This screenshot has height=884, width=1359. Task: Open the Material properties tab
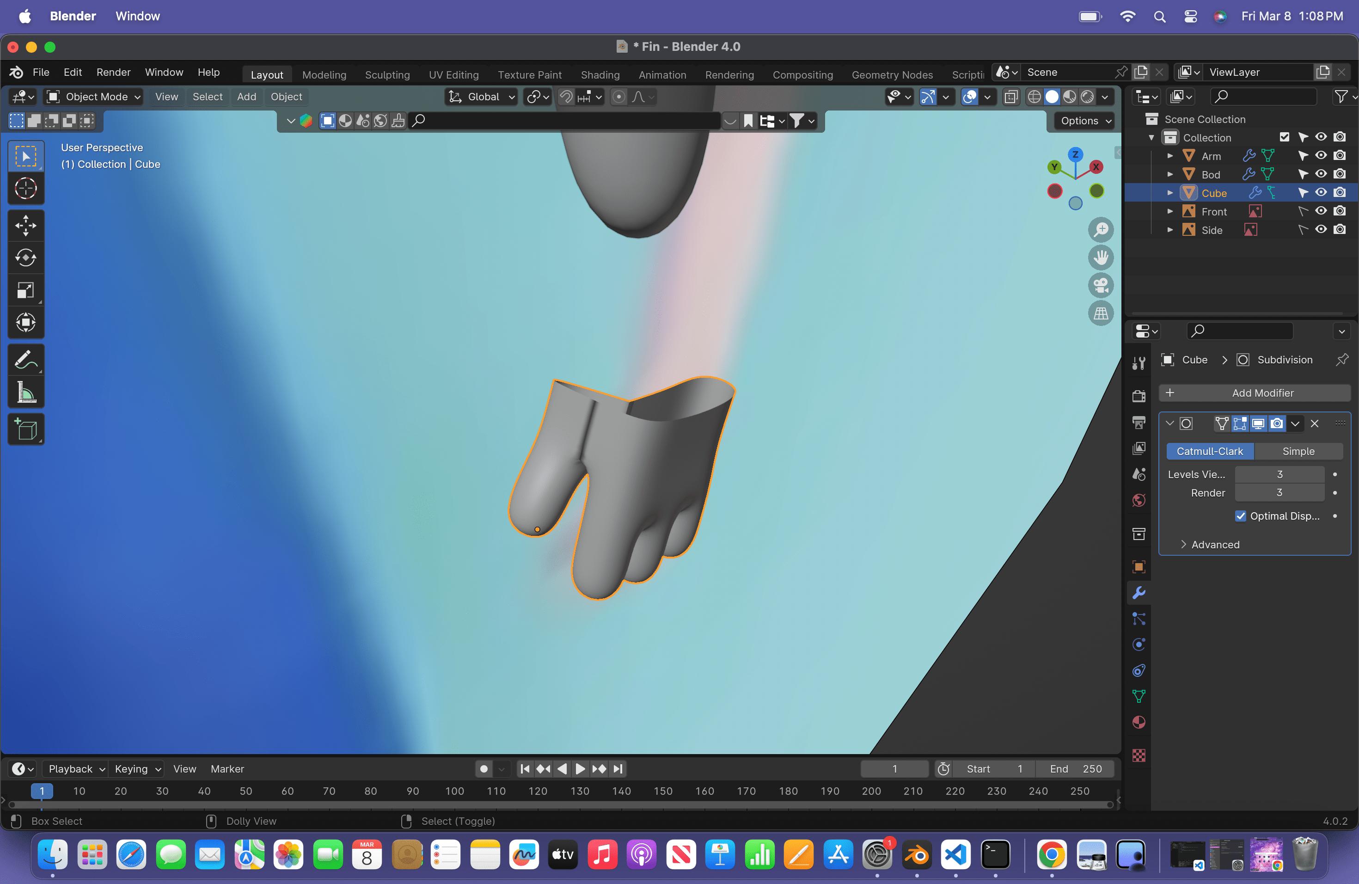pos(1139,722)
